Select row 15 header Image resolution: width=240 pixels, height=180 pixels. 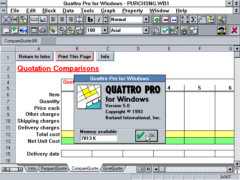tap(8, 154)
